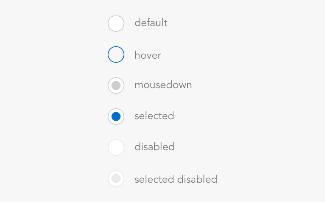This screenshot has width=325, height=202.
Task: Click the "selected" text label
Action: [x=154, y=116]
